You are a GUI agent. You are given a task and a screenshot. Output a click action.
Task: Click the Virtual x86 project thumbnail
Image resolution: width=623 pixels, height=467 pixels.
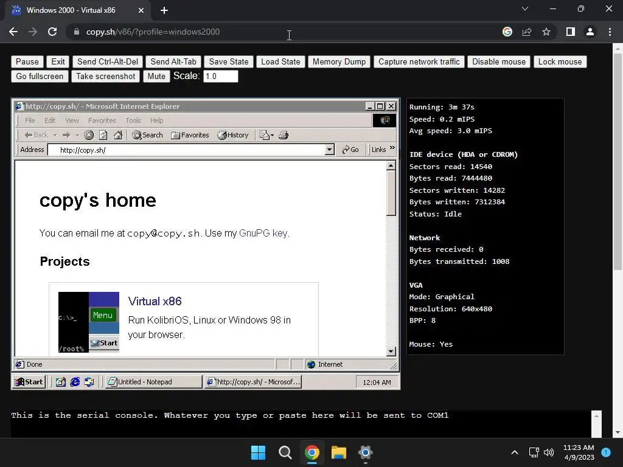(89, 322)
